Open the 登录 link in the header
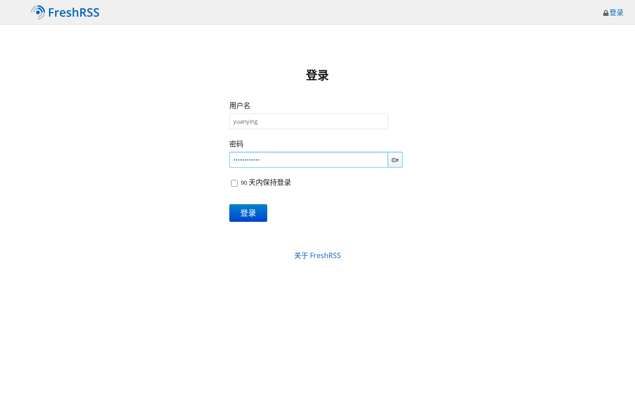635x397 pixels. click(x=616, y=13)
